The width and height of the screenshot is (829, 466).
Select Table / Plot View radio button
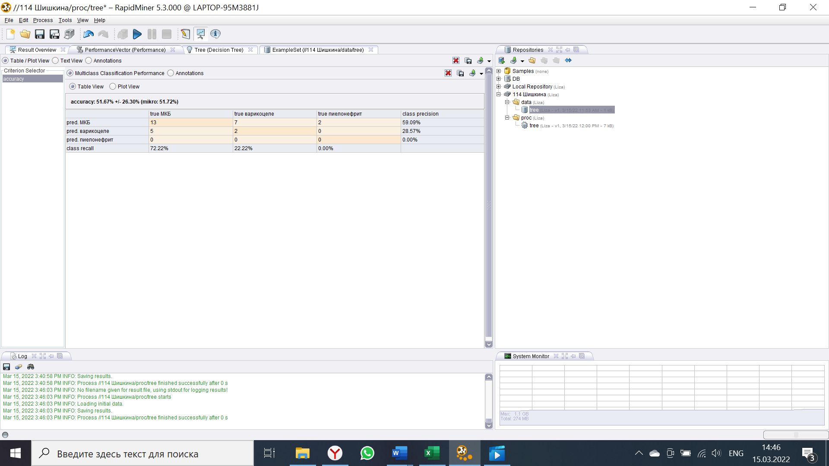[6, 61]
